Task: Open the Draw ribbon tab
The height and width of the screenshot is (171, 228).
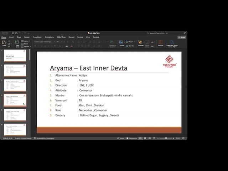Action: [x=19, y=37]
